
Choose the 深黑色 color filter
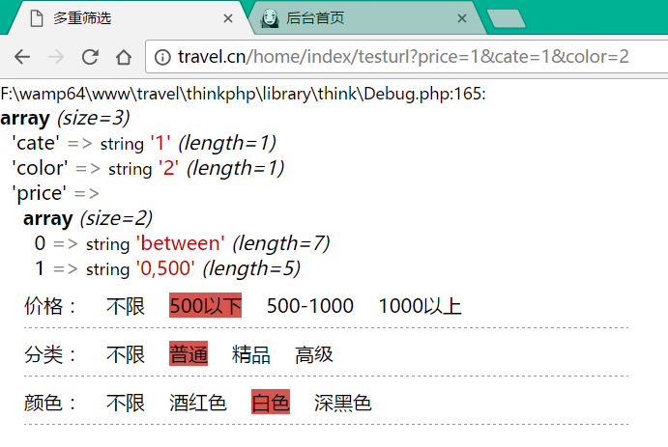click(343, 403)
